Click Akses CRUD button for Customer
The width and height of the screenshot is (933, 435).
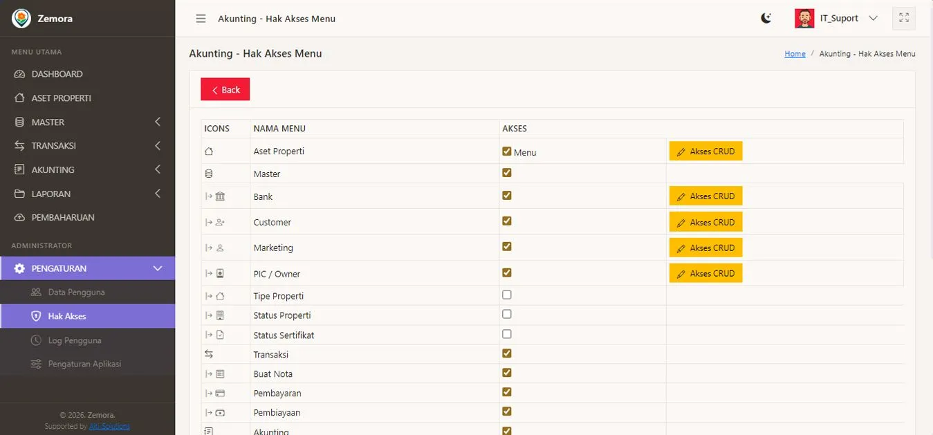coord(705,222)
